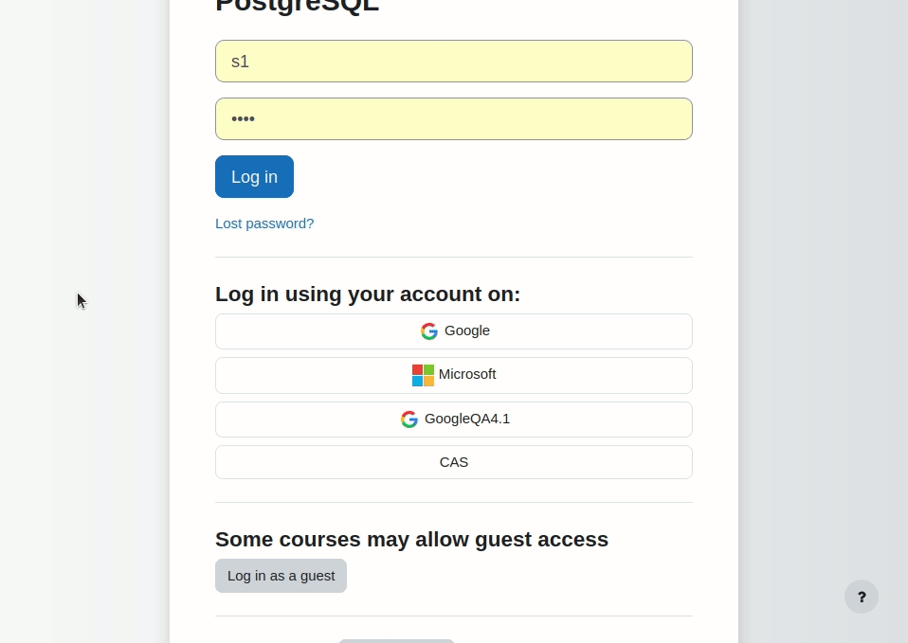
Task: Focus the username field containing s1
Action: (454, 61)
